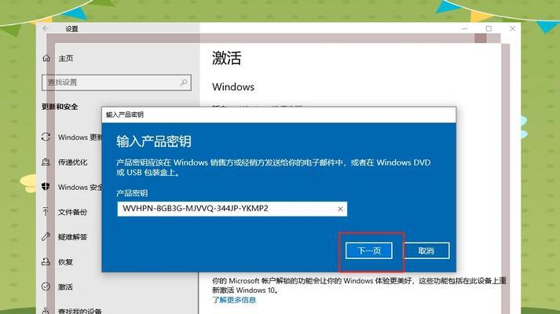Screen dimensions: 560x314
Task: Click the 恢复 recovery icon
Action: click(46, 261)
